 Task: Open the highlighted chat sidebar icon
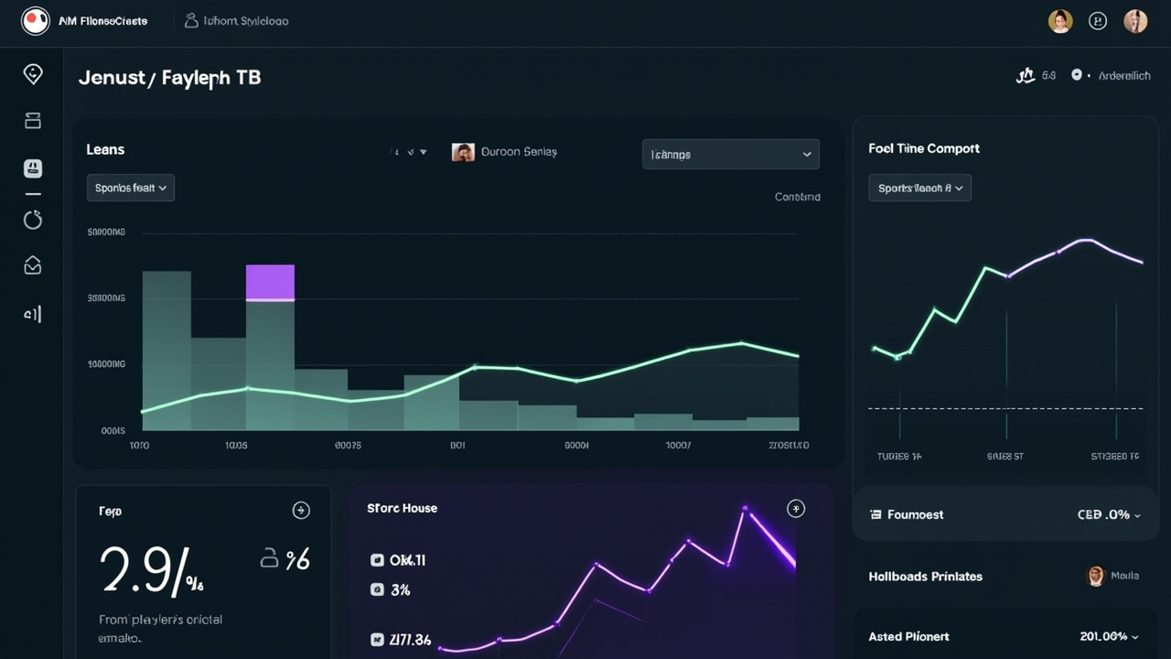pyautogui.click(x=33, y=168)
